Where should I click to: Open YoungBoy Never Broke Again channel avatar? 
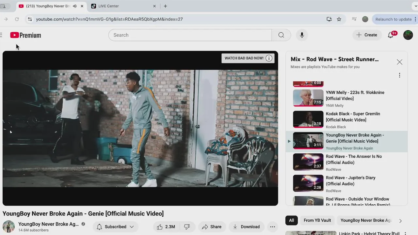(9, 227)
